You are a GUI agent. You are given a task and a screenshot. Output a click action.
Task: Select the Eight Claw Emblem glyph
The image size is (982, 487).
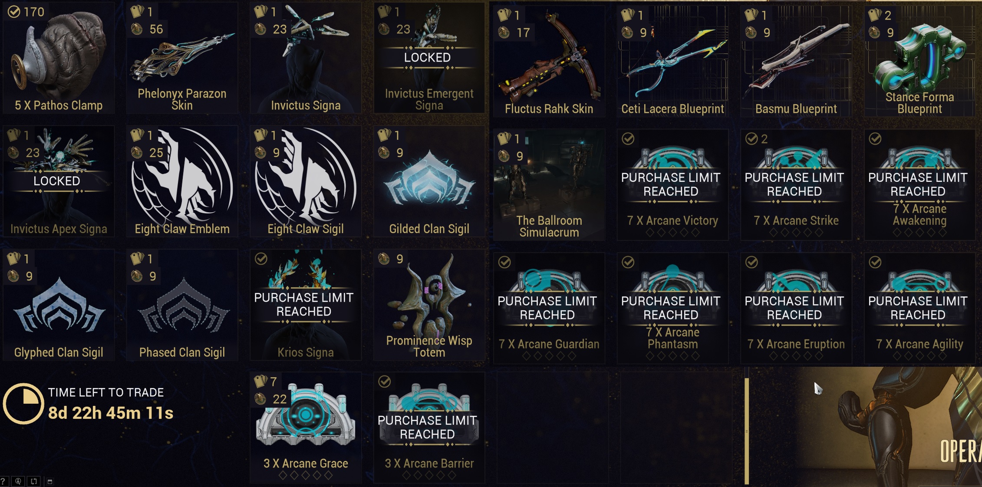point(182,181)
